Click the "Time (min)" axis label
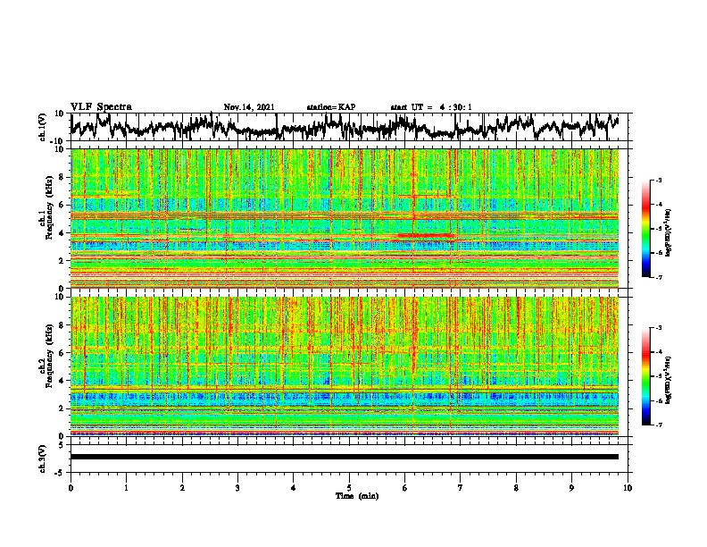Screen dimensions: 707x547 [x=357, y=496]
